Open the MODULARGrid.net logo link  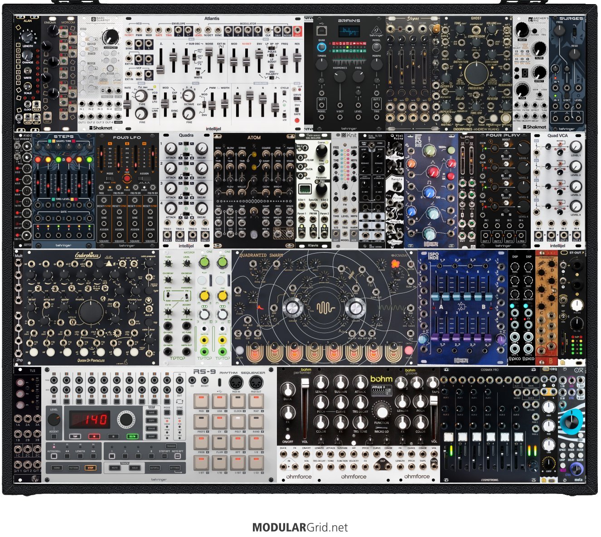tap(300, 527)
